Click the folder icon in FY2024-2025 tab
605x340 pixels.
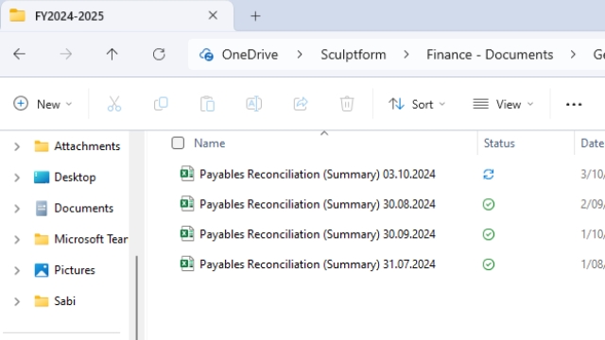(x=17, y=16)
